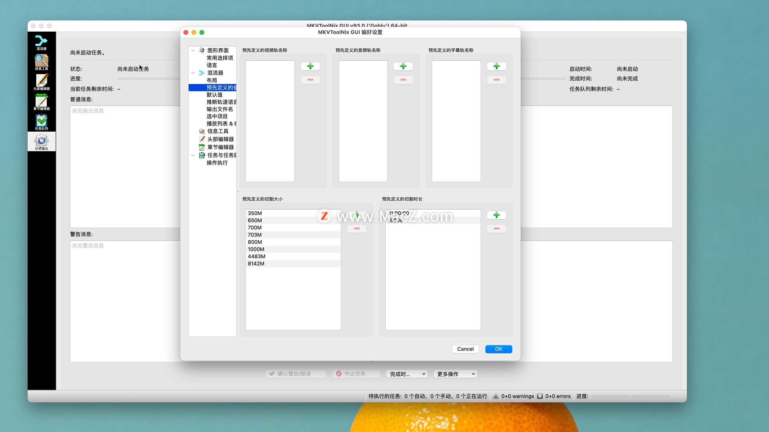This screenshot has height=432, width=769.
Task: Click the 确认警告/错误 button
Action: 295,374
